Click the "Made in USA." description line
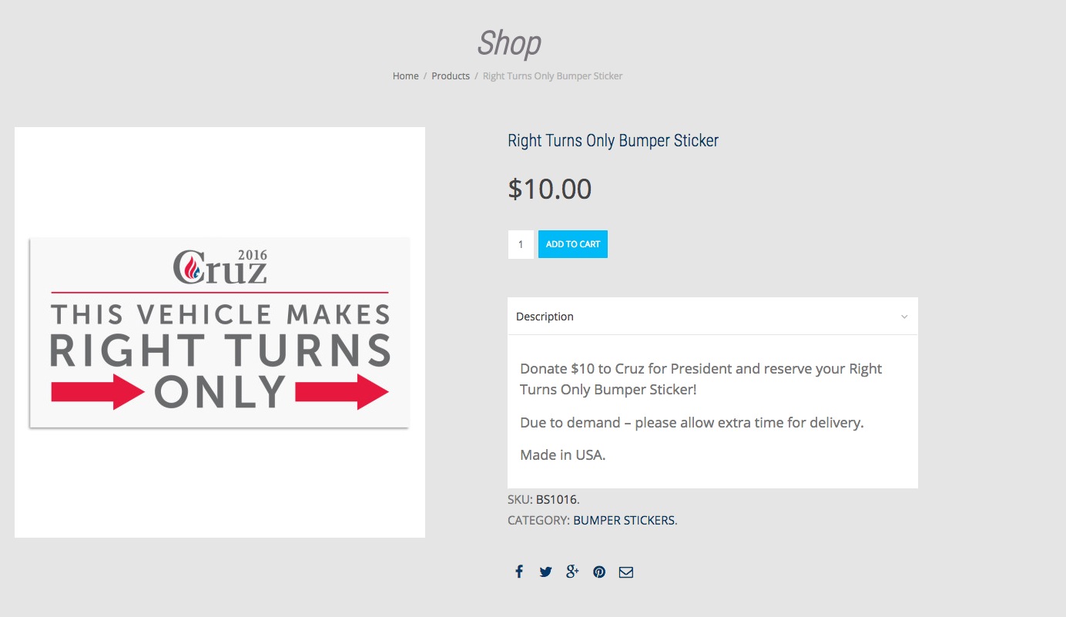The image size is (1066, 617). [x=563, y=454]
